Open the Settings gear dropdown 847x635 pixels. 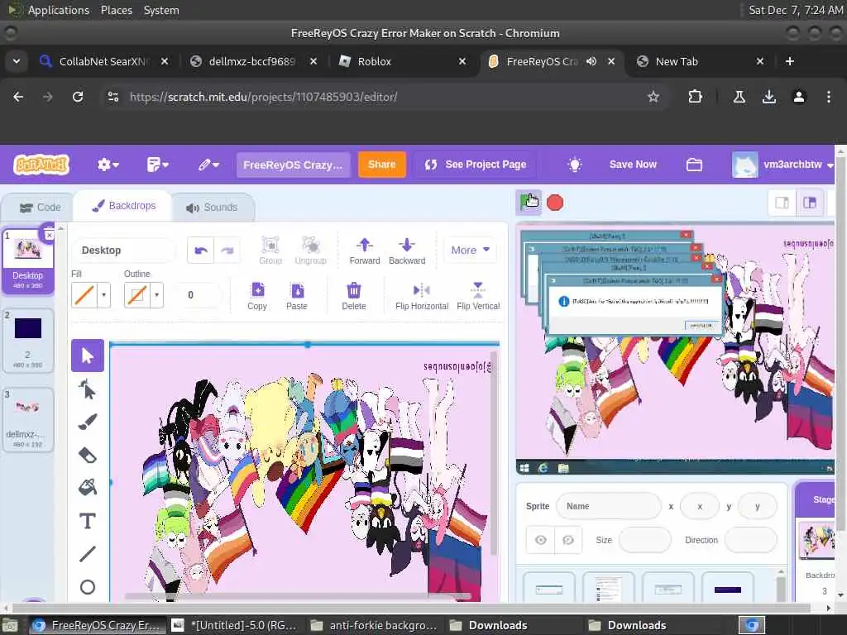108,165
